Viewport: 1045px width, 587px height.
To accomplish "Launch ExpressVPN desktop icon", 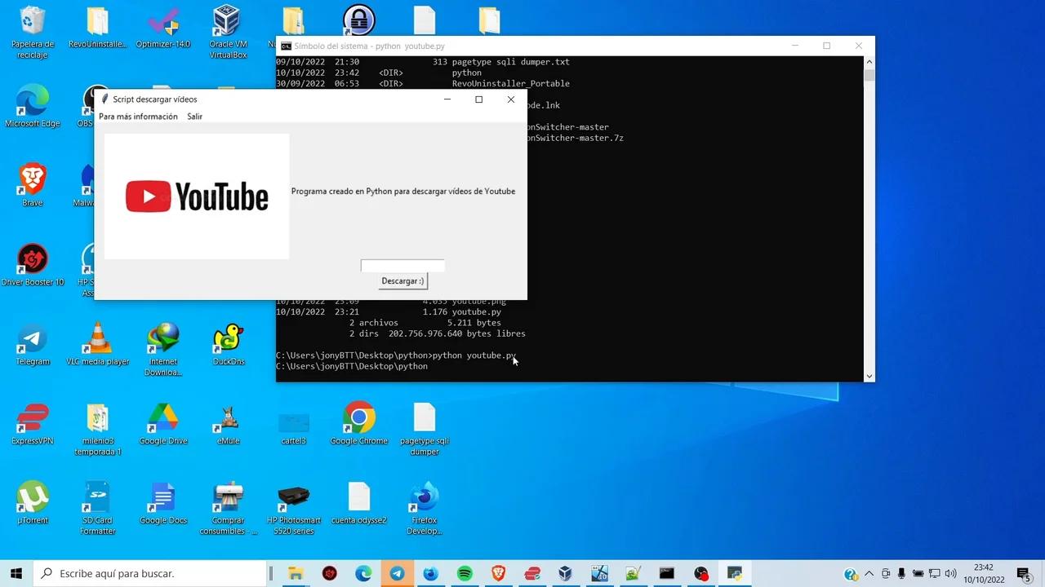I will click(x=33, y=418).
